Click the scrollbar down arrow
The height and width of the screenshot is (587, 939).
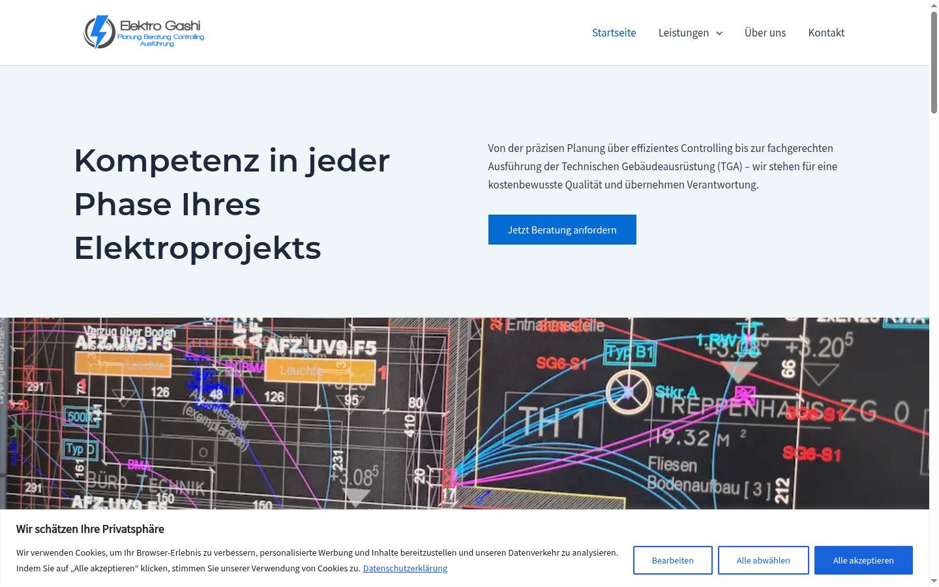[934, 581]
